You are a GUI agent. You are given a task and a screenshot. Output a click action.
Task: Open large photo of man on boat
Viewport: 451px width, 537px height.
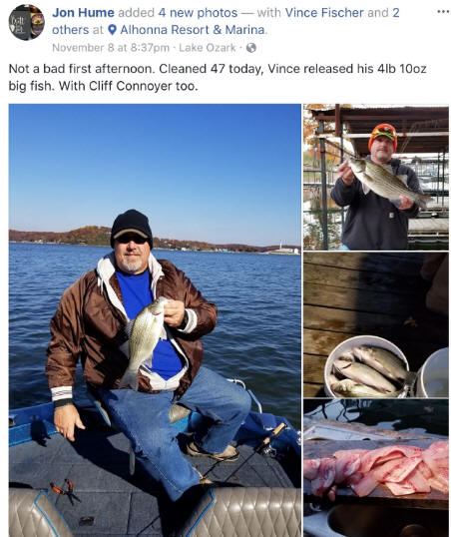pyautogui.click(x=155, y=320)
